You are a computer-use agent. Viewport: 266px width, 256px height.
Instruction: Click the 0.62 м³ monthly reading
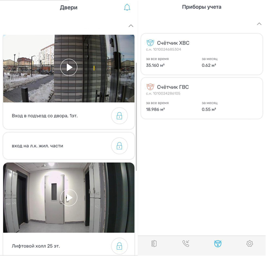209,65
